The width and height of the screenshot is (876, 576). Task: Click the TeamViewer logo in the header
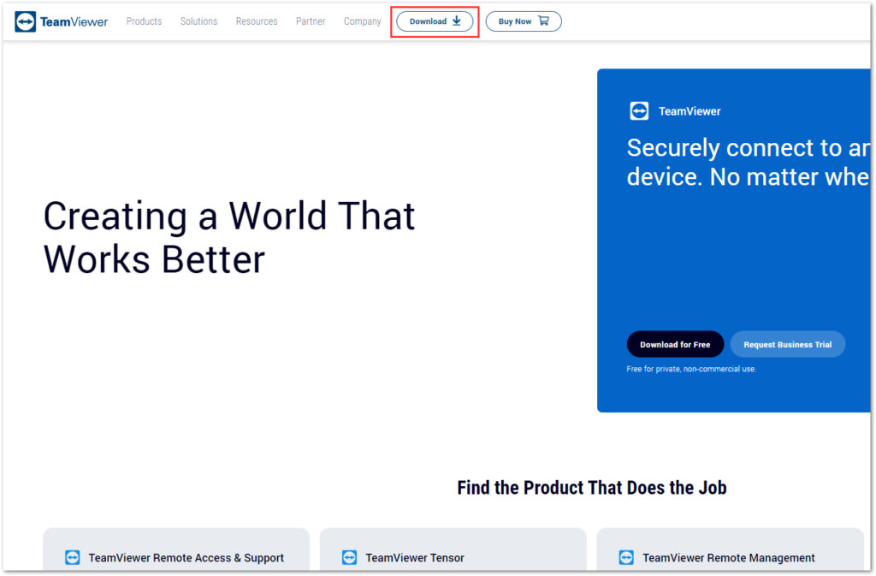pos(61,21)
